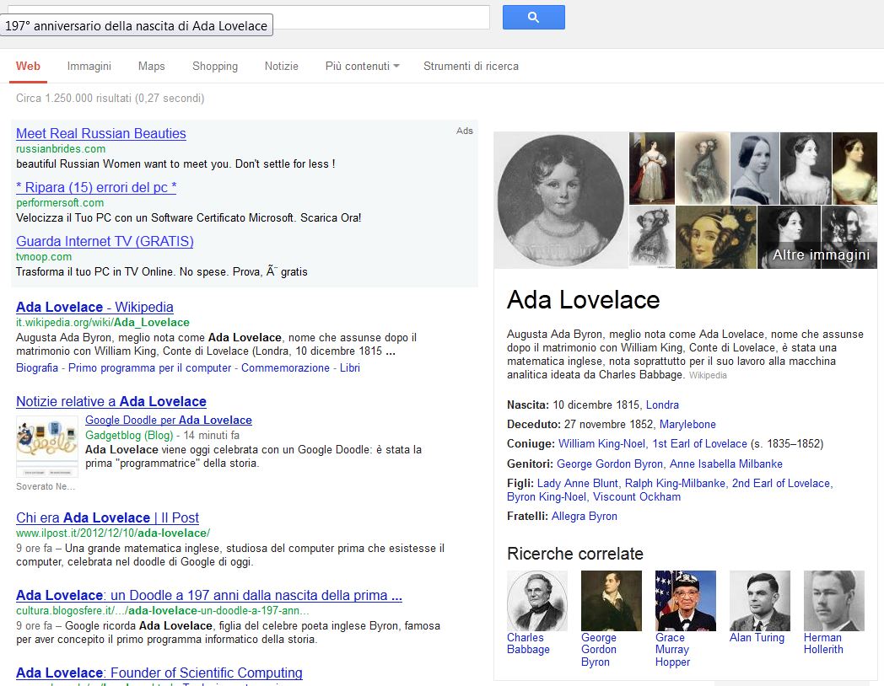Viewport: 884px width, 686px height.
Task: Open the Guarda Internet TV (GRATIS) ad
Action: coord(105,242)
